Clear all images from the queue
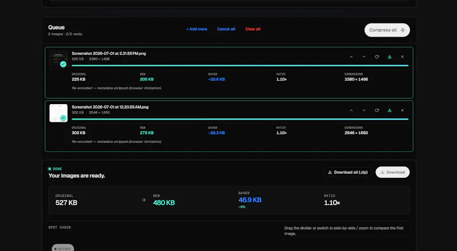Image resolution: width=457 pixels, height=251 pixels. (x=252, y=29)
